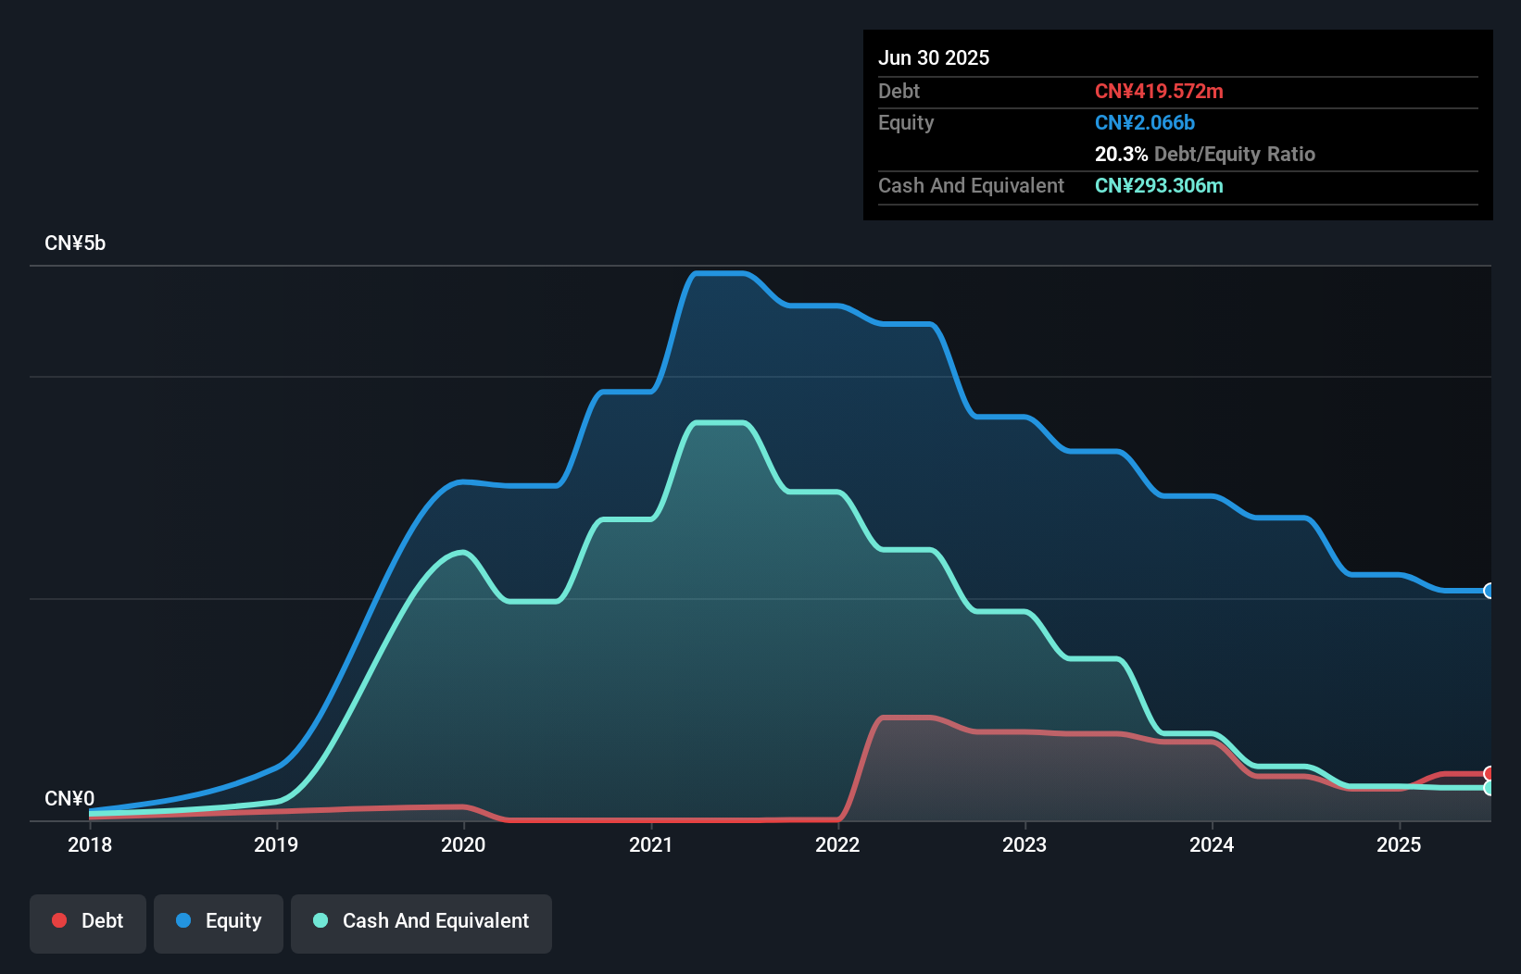Select the red Debt endpoint marker on chart

pos(1489,772)
